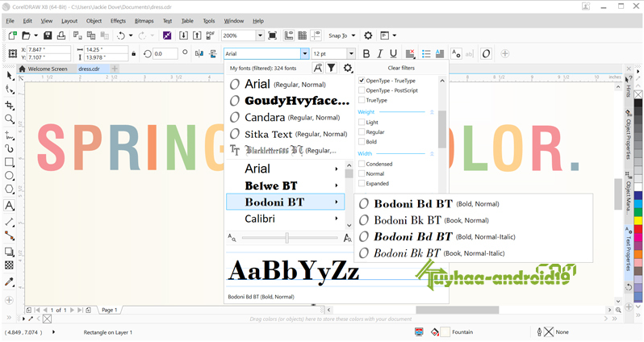644x342 pixels.
Task: Expand Arial font family submenu
Action: 337,169
